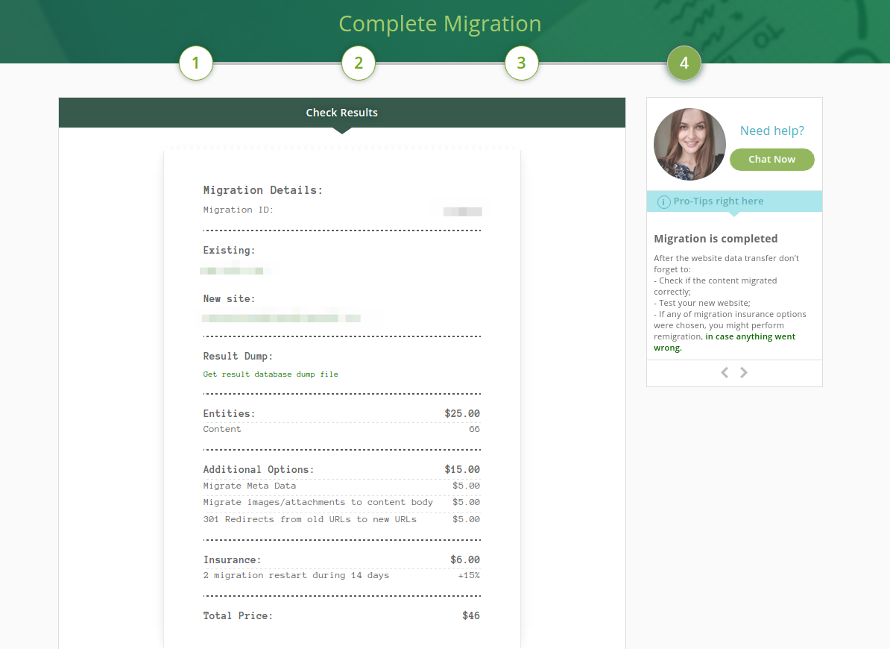Show next pro-tip with right arrow

point(744,372)
